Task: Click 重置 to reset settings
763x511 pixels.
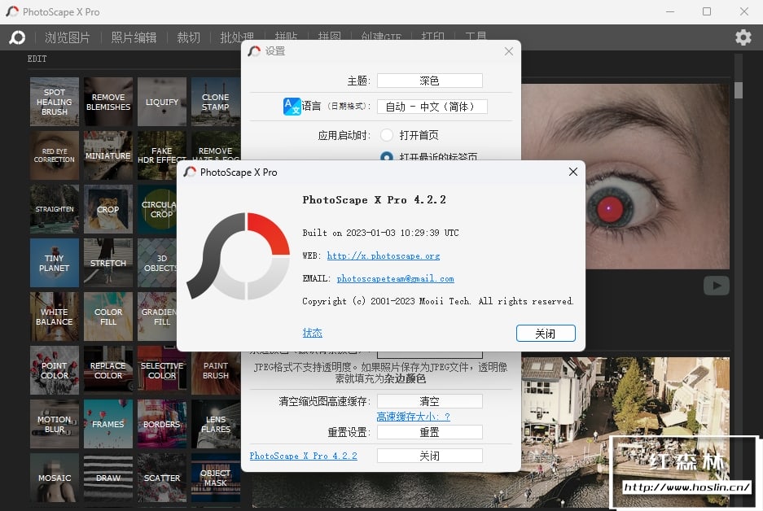Action: [430, 432]
